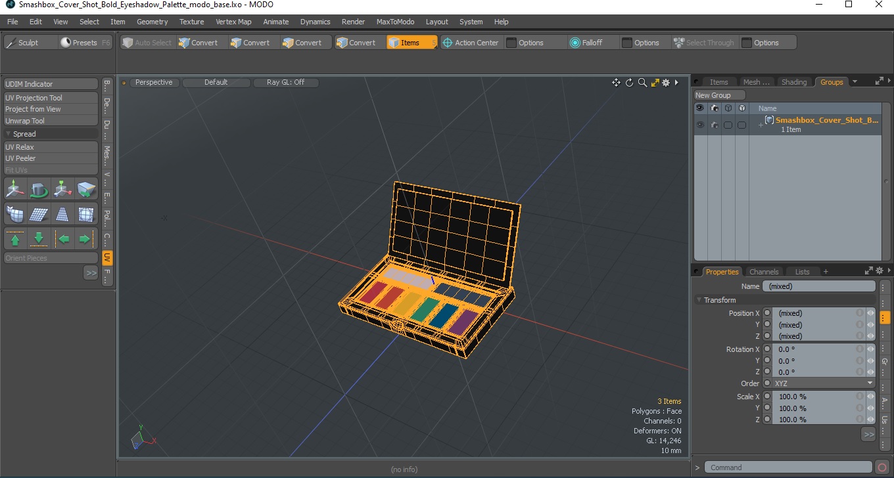Open the viewport settings gear

tap(666, 83)
